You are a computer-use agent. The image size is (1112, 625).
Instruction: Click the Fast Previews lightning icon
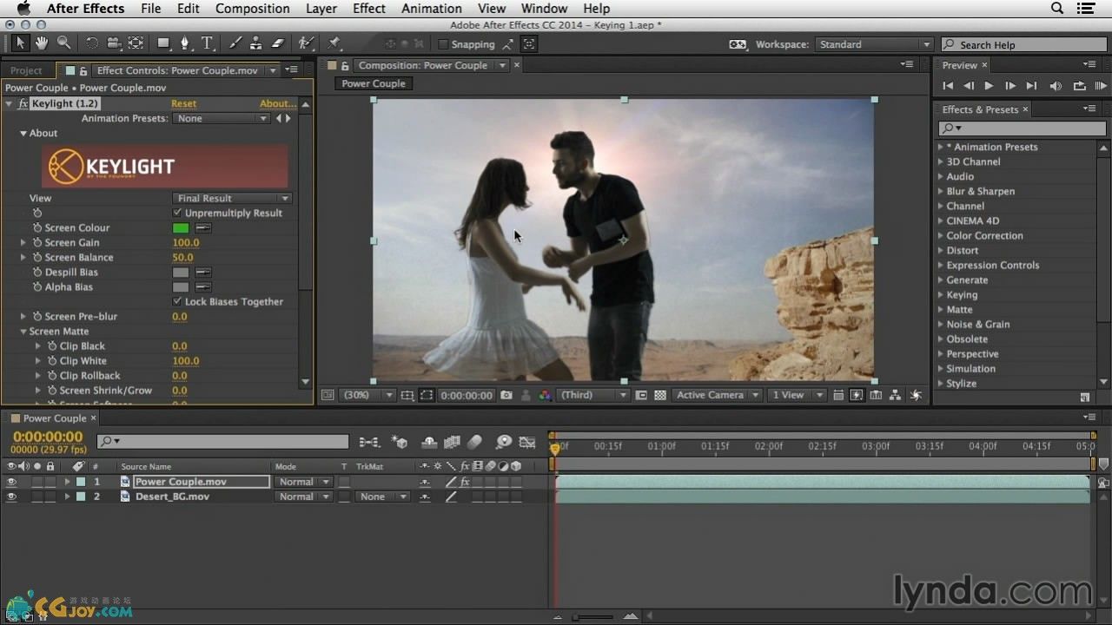click(857, 395)
